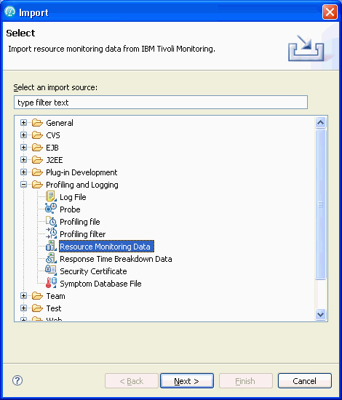Click the Symptom Database File icon
The width and height of the screenshot is (342, 400).
point(51,283)
